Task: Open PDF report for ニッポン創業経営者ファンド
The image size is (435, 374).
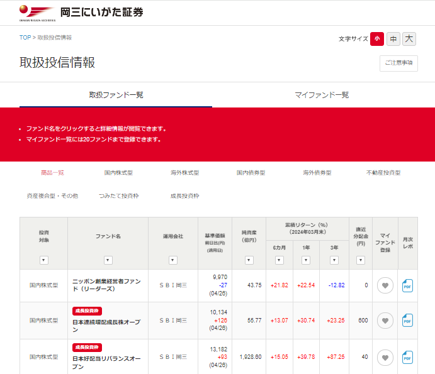Action: [x=407, y=285]
